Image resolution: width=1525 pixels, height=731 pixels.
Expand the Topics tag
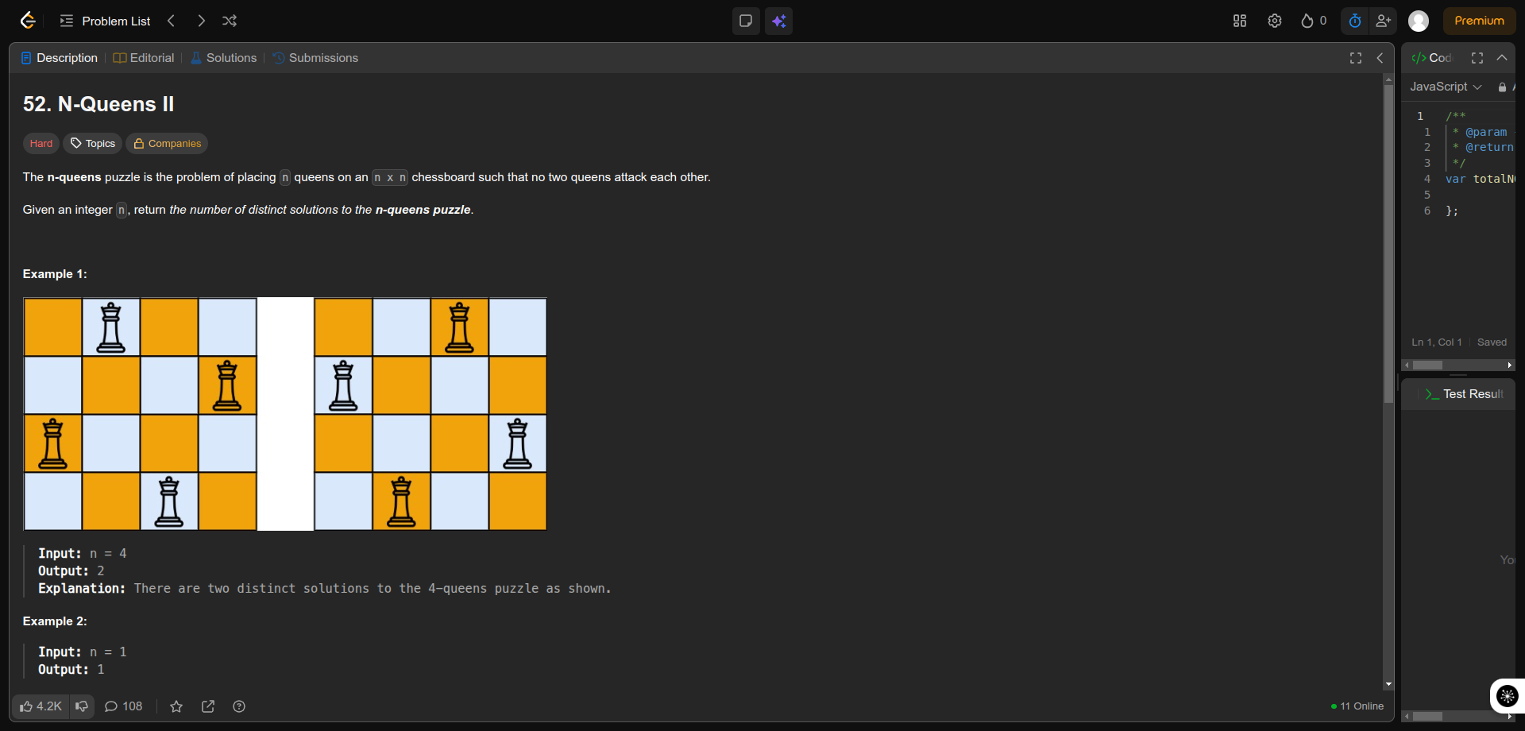(93, 144)
